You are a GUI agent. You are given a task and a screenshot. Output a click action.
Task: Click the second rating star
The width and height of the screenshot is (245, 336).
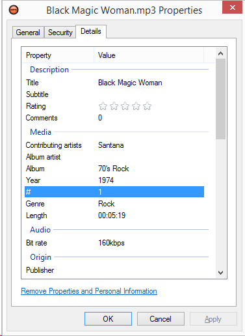coord(114,106)
